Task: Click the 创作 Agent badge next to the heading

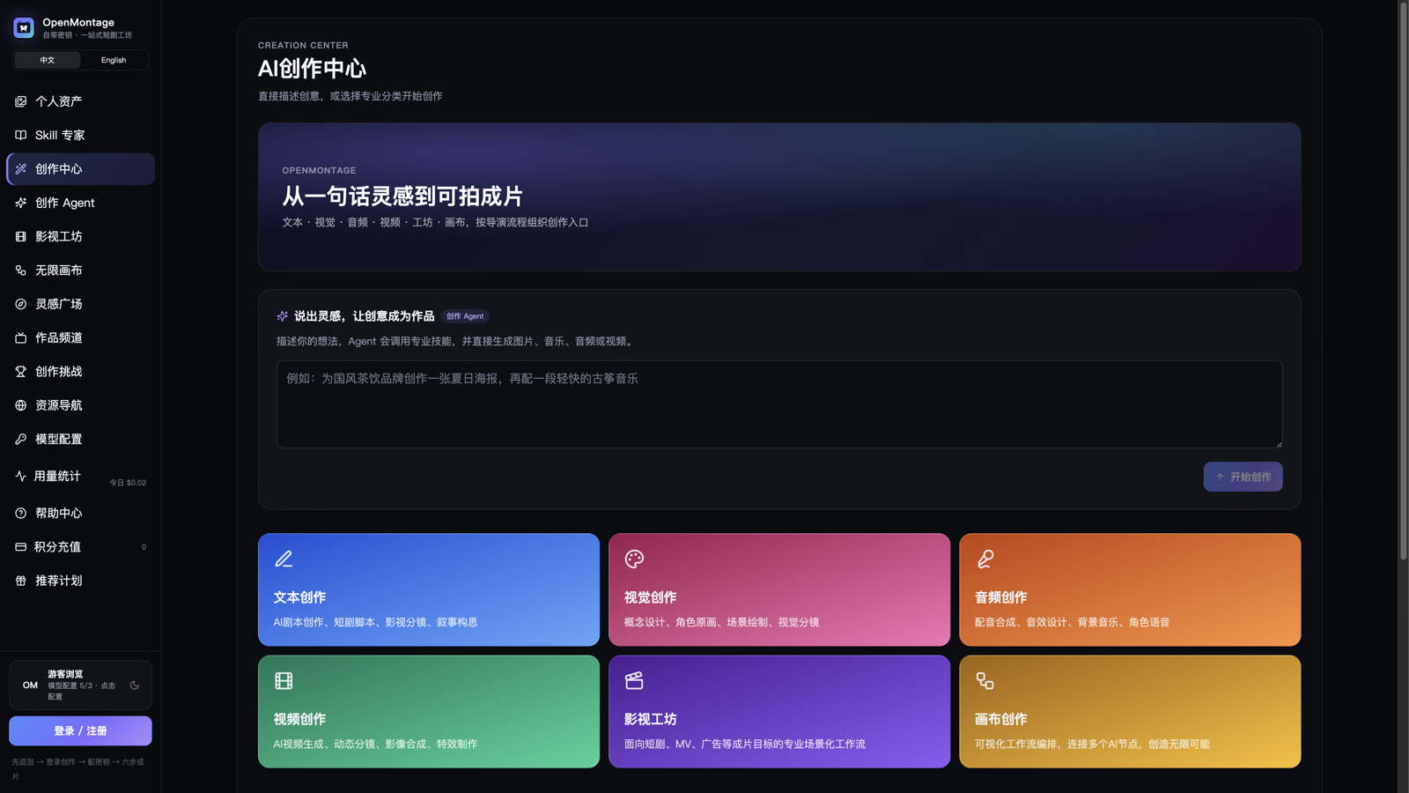Action: click(x=465, y=316)
